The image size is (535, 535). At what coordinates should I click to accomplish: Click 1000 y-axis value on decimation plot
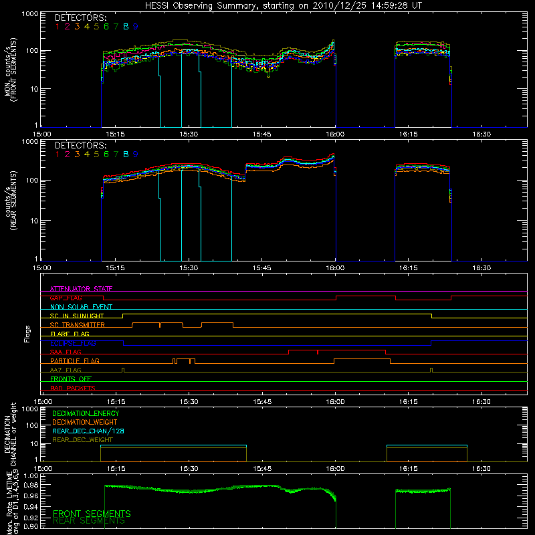30,409
